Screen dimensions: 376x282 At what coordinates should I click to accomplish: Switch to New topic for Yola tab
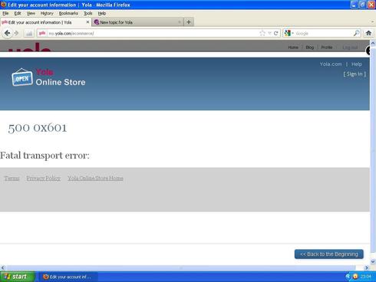click(137, 22)
